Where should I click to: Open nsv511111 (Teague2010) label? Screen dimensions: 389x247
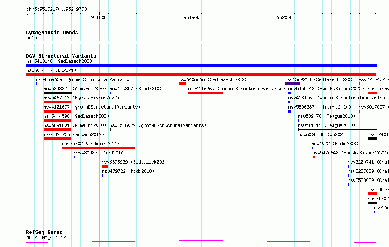(x=326, y=125)
